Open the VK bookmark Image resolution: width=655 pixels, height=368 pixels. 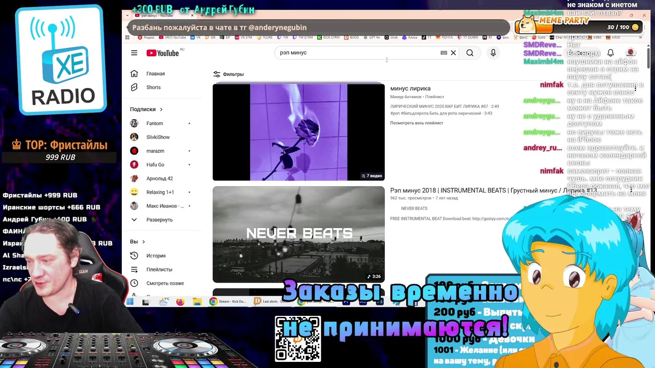point(195,37)
